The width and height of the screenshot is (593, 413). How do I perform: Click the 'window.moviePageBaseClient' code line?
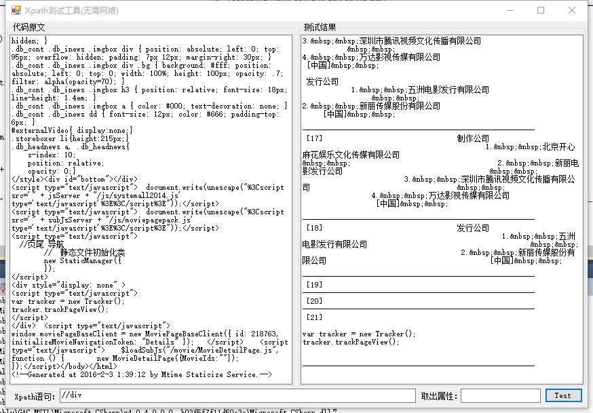coord(145,334)
